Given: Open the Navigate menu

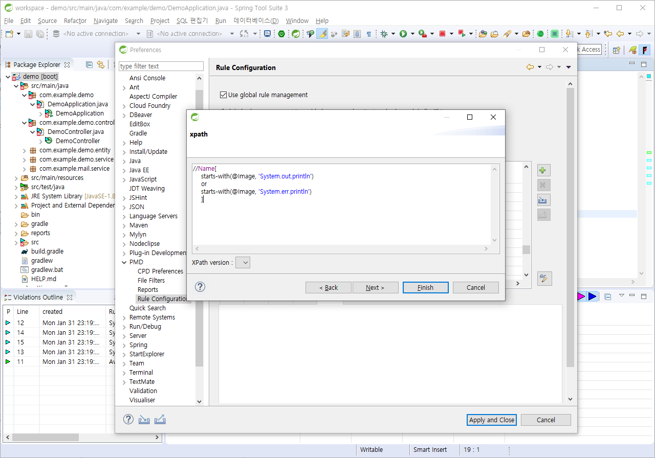Looking at the screenshot, I should point(106,20).
